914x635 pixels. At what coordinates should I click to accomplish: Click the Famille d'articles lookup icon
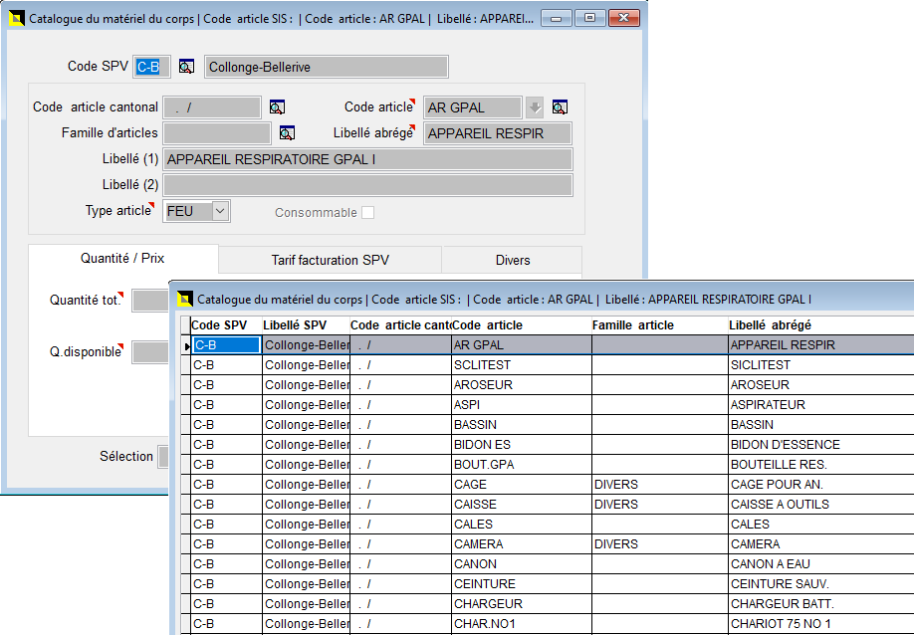[x=287, y=133]
